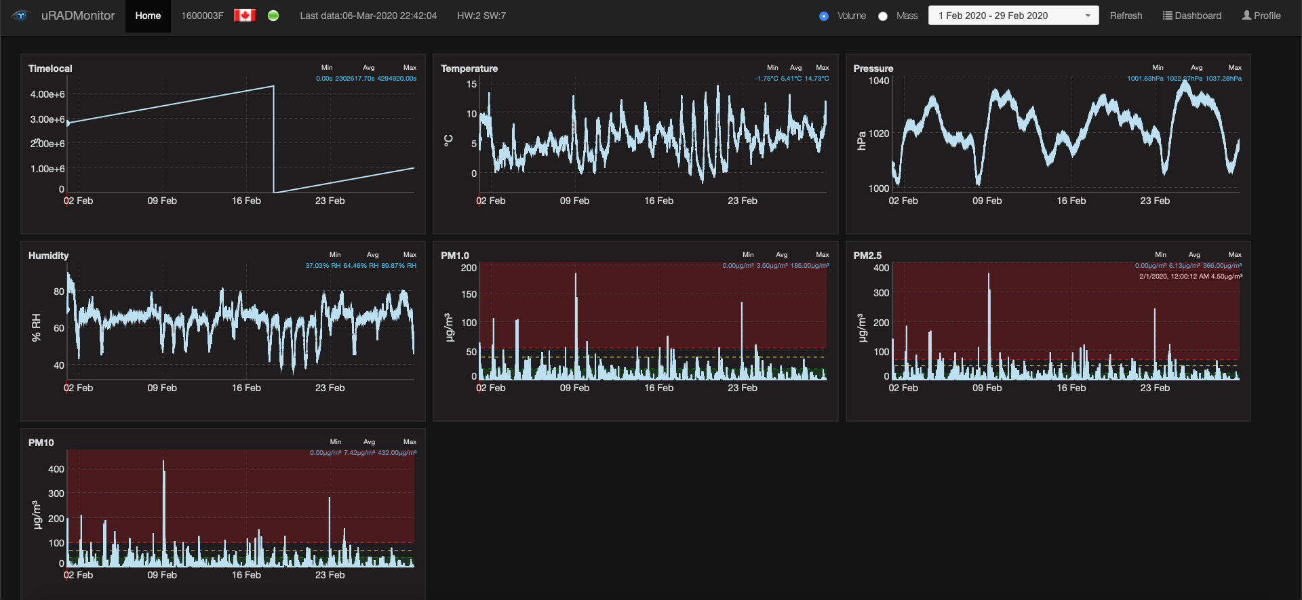Click the Temperature chart title

click(469, 68)
